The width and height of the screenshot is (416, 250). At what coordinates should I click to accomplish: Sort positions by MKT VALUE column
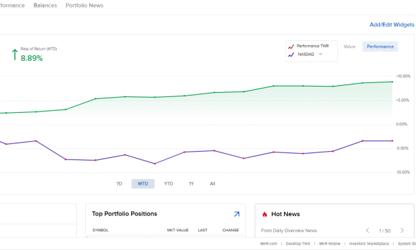177,230
